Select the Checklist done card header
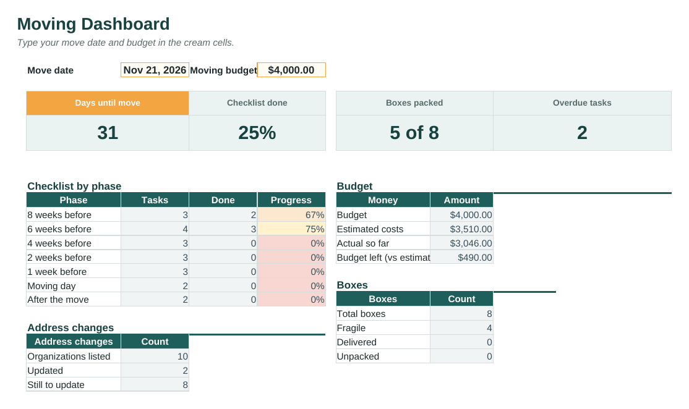This screenshot has width=689, height=409. pos(257,103)
